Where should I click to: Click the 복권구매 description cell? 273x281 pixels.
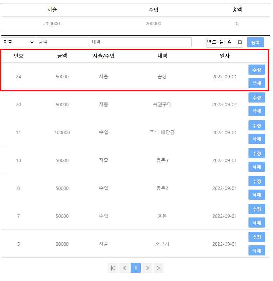(162, 104)
